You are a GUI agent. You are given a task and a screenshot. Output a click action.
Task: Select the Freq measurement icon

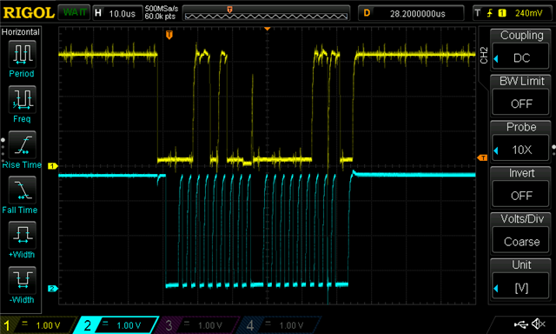(x=22, y=99)
